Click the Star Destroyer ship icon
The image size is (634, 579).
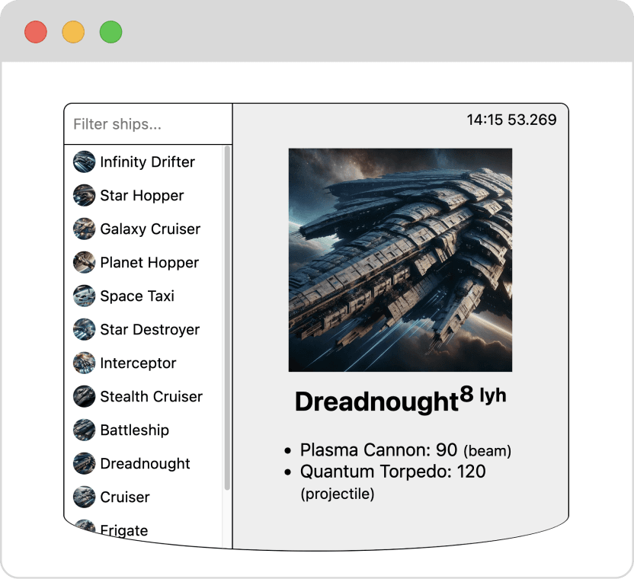click(84, 329)
